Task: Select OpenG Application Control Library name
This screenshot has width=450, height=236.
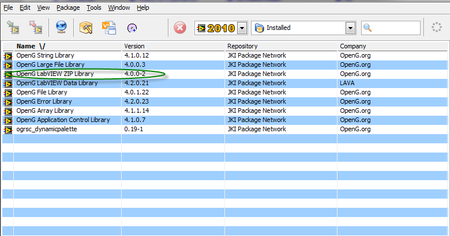Action: coord(63,120)
